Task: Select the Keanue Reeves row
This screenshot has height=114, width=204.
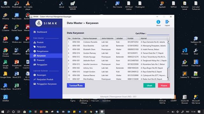Action: pos(117,75)
